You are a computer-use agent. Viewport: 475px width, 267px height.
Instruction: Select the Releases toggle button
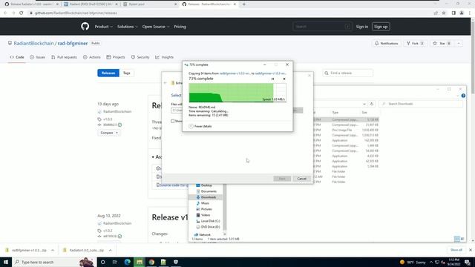[x=108, y=73]
